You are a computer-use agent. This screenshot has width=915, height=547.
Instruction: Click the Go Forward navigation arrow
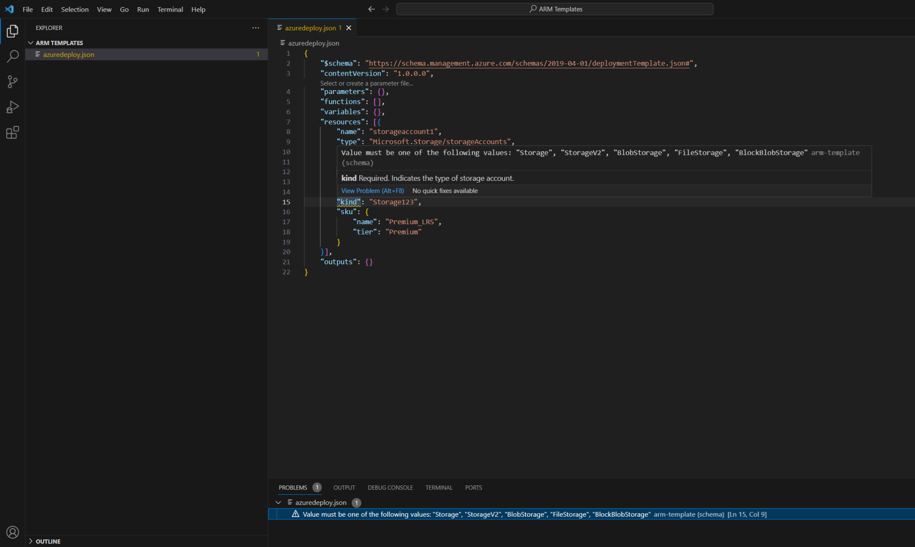pyautogui.click(x=386, y=8)
